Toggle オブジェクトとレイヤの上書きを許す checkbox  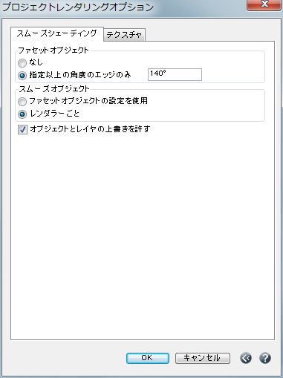[x=22, y=129]
